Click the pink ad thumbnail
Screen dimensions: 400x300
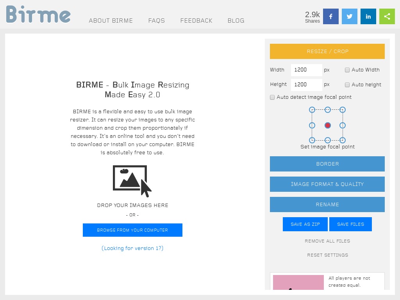[x=298, y=282]
